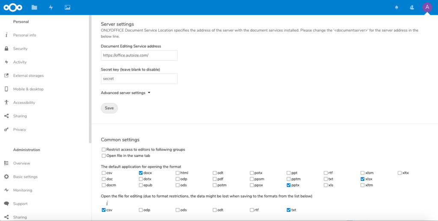Screen dimensions: 438x221
Task: Click the Monitoring pulse icon
Action: pyautogui.click(x=6, y=190)
